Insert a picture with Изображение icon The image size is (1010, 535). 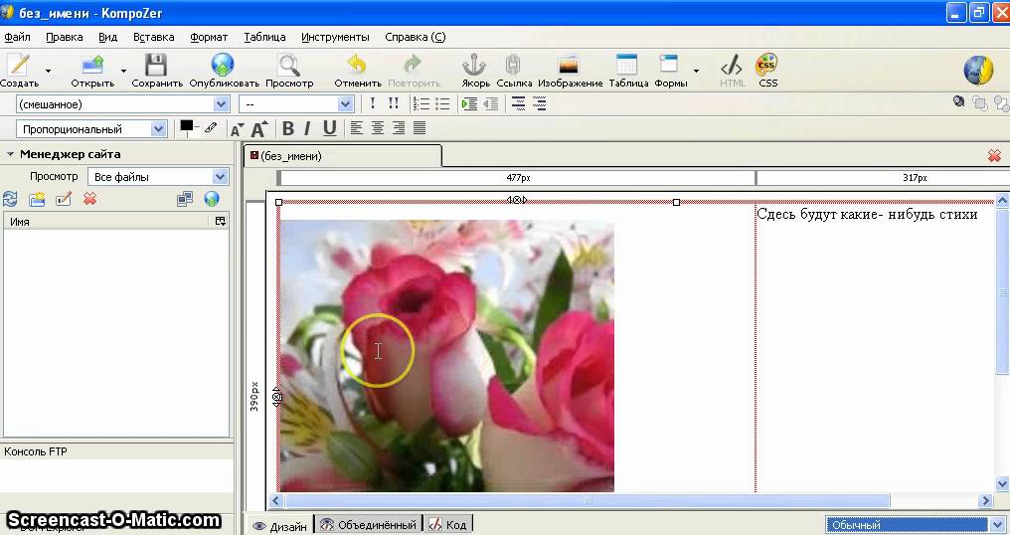point(569,65)
